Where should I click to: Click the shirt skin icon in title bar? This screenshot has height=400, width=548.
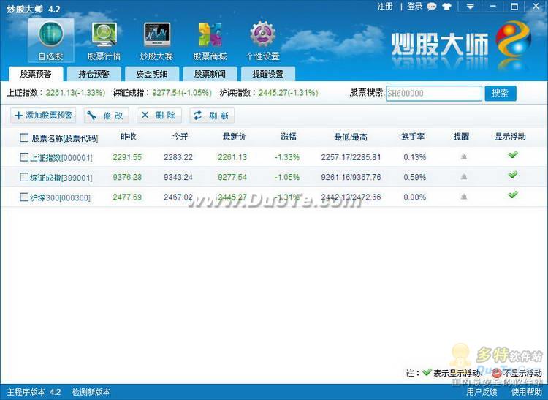(x=446, y=7)
